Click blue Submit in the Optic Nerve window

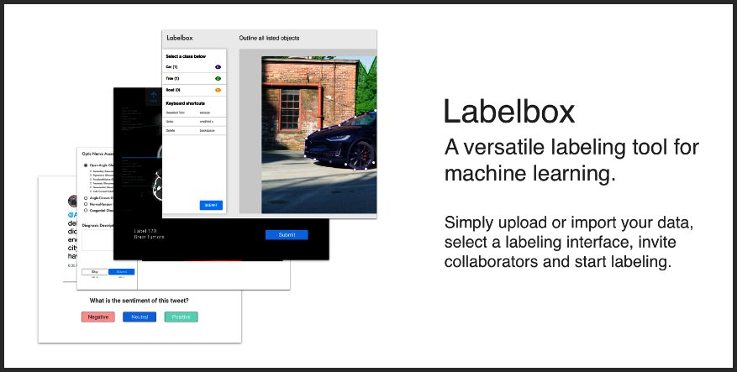121,272
